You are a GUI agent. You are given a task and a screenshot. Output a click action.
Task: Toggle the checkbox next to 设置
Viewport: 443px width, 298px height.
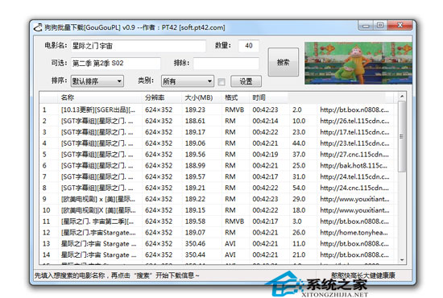pos(221,81)
